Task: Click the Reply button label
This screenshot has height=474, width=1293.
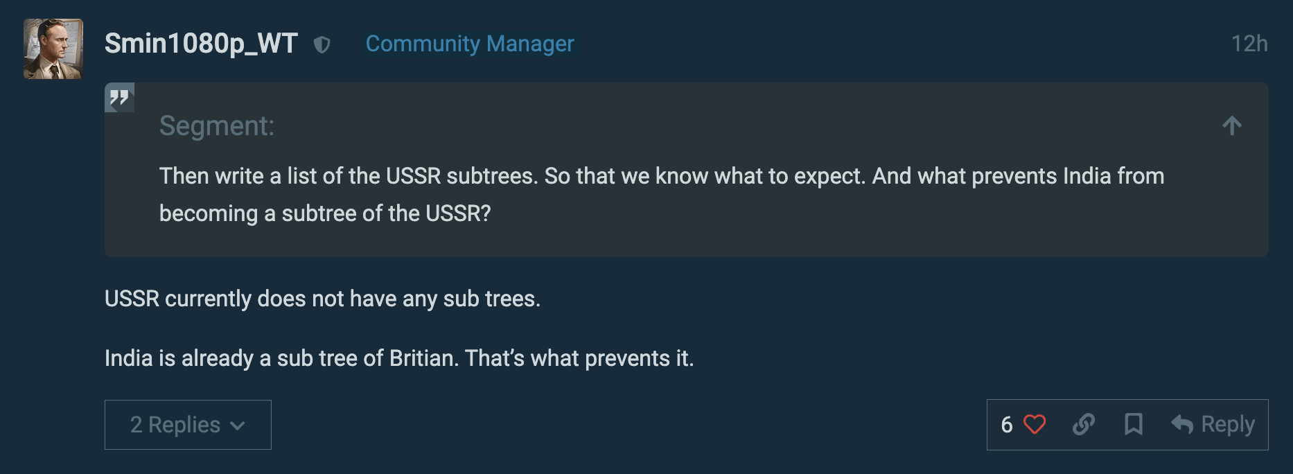Action: (1227, 424)
